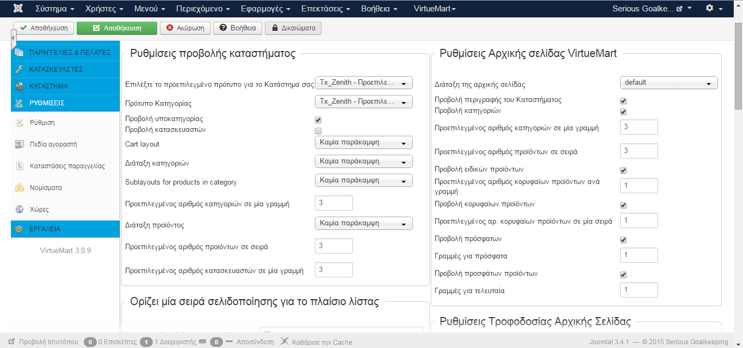
Task: Open the Διάταξη της αρχικής σελίδας dropdown
Action: click(x=669, y=83)
